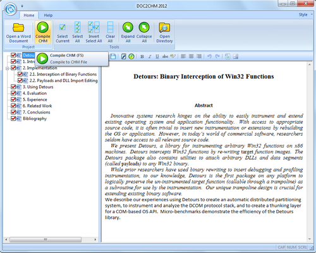316x253 pixels.
Task: Click the Open Directory button
Action: 164,32
